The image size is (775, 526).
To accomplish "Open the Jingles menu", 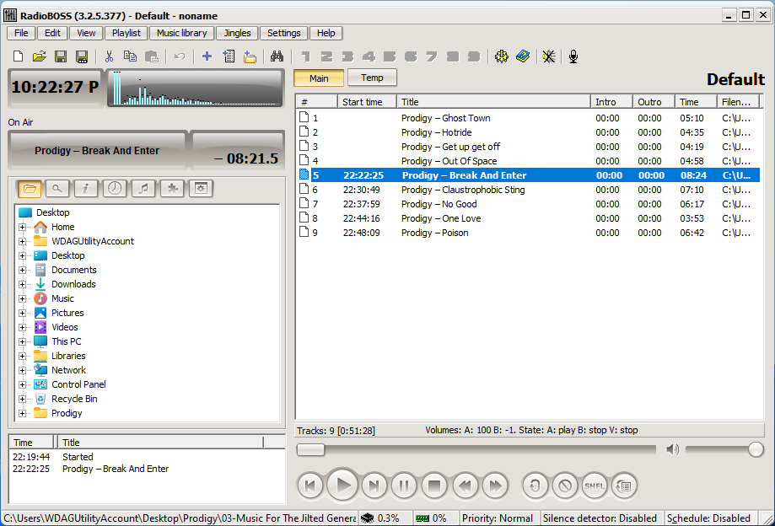I will [x=237, y=33].
